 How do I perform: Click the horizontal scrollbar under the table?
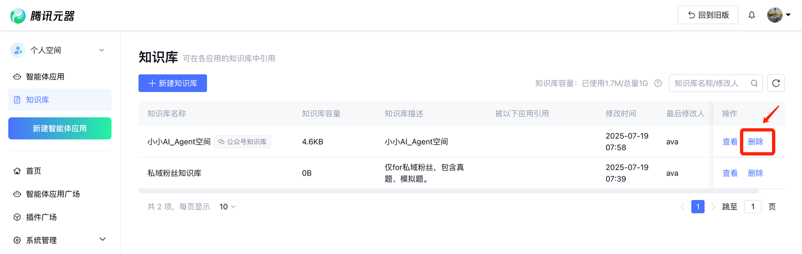pyautogui.click(x=448, y=191)
